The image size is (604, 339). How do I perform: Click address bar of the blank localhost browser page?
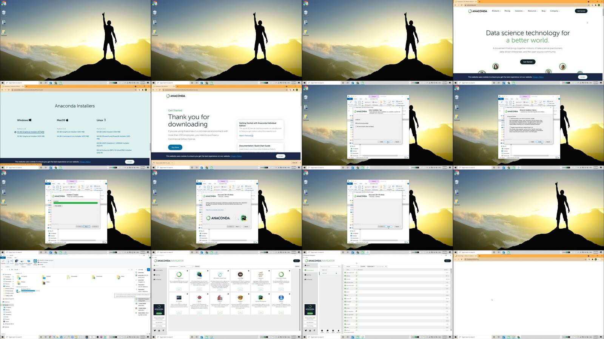pyautogui.click(x=525, y=259)
